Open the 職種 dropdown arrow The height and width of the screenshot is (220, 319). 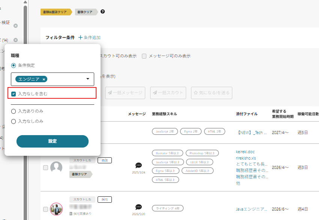tap(88, 79)
